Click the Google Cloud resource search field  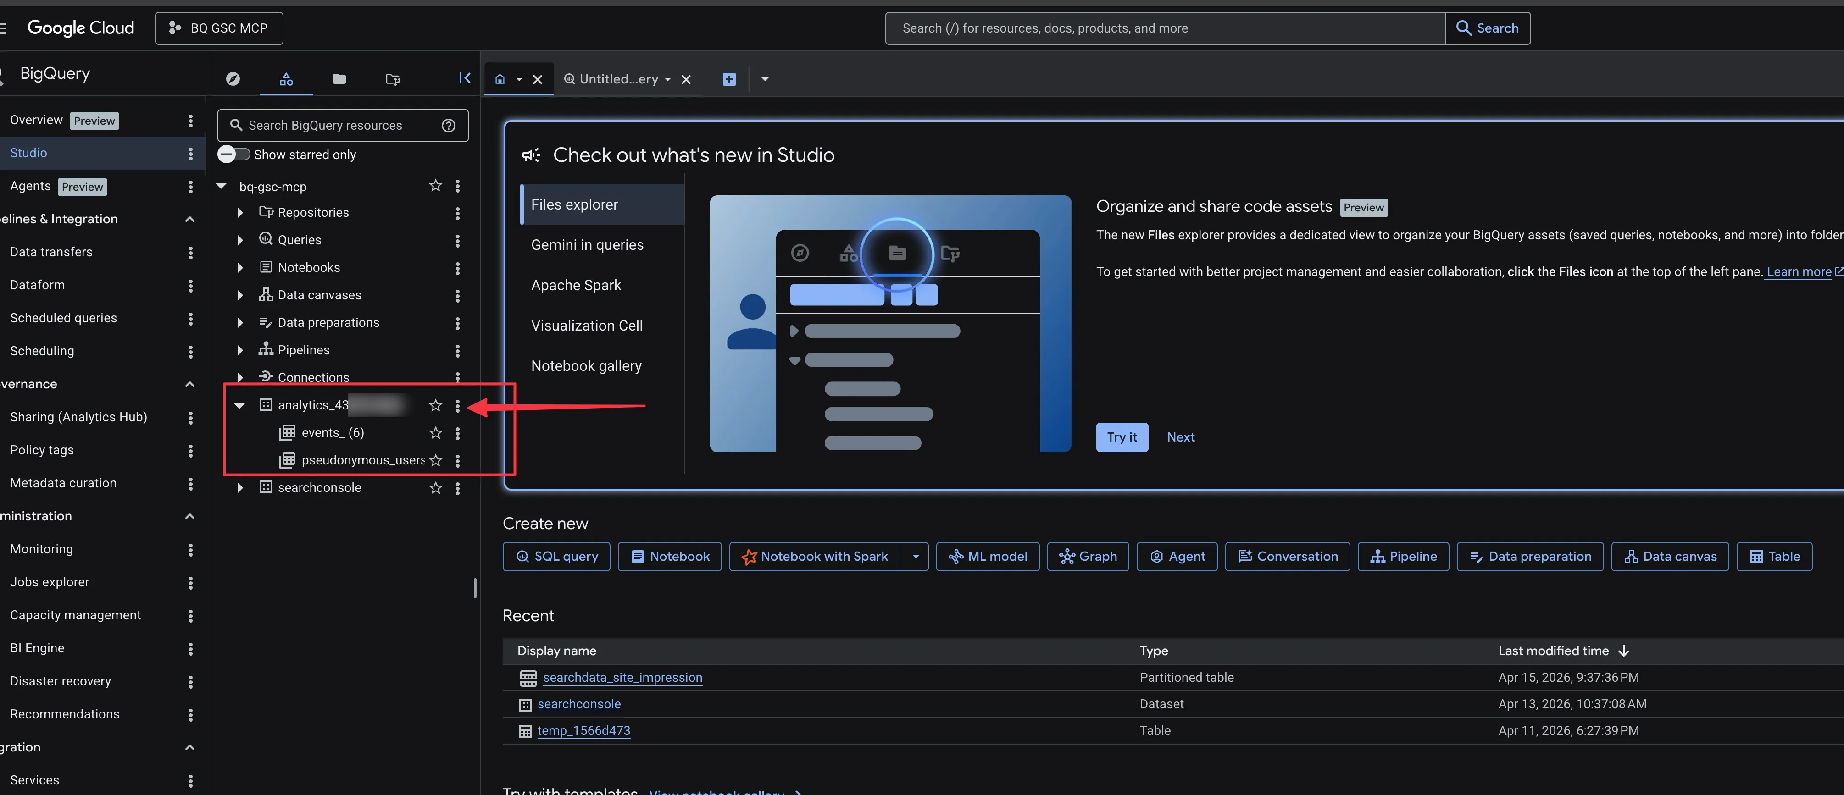click(1165, 28)
